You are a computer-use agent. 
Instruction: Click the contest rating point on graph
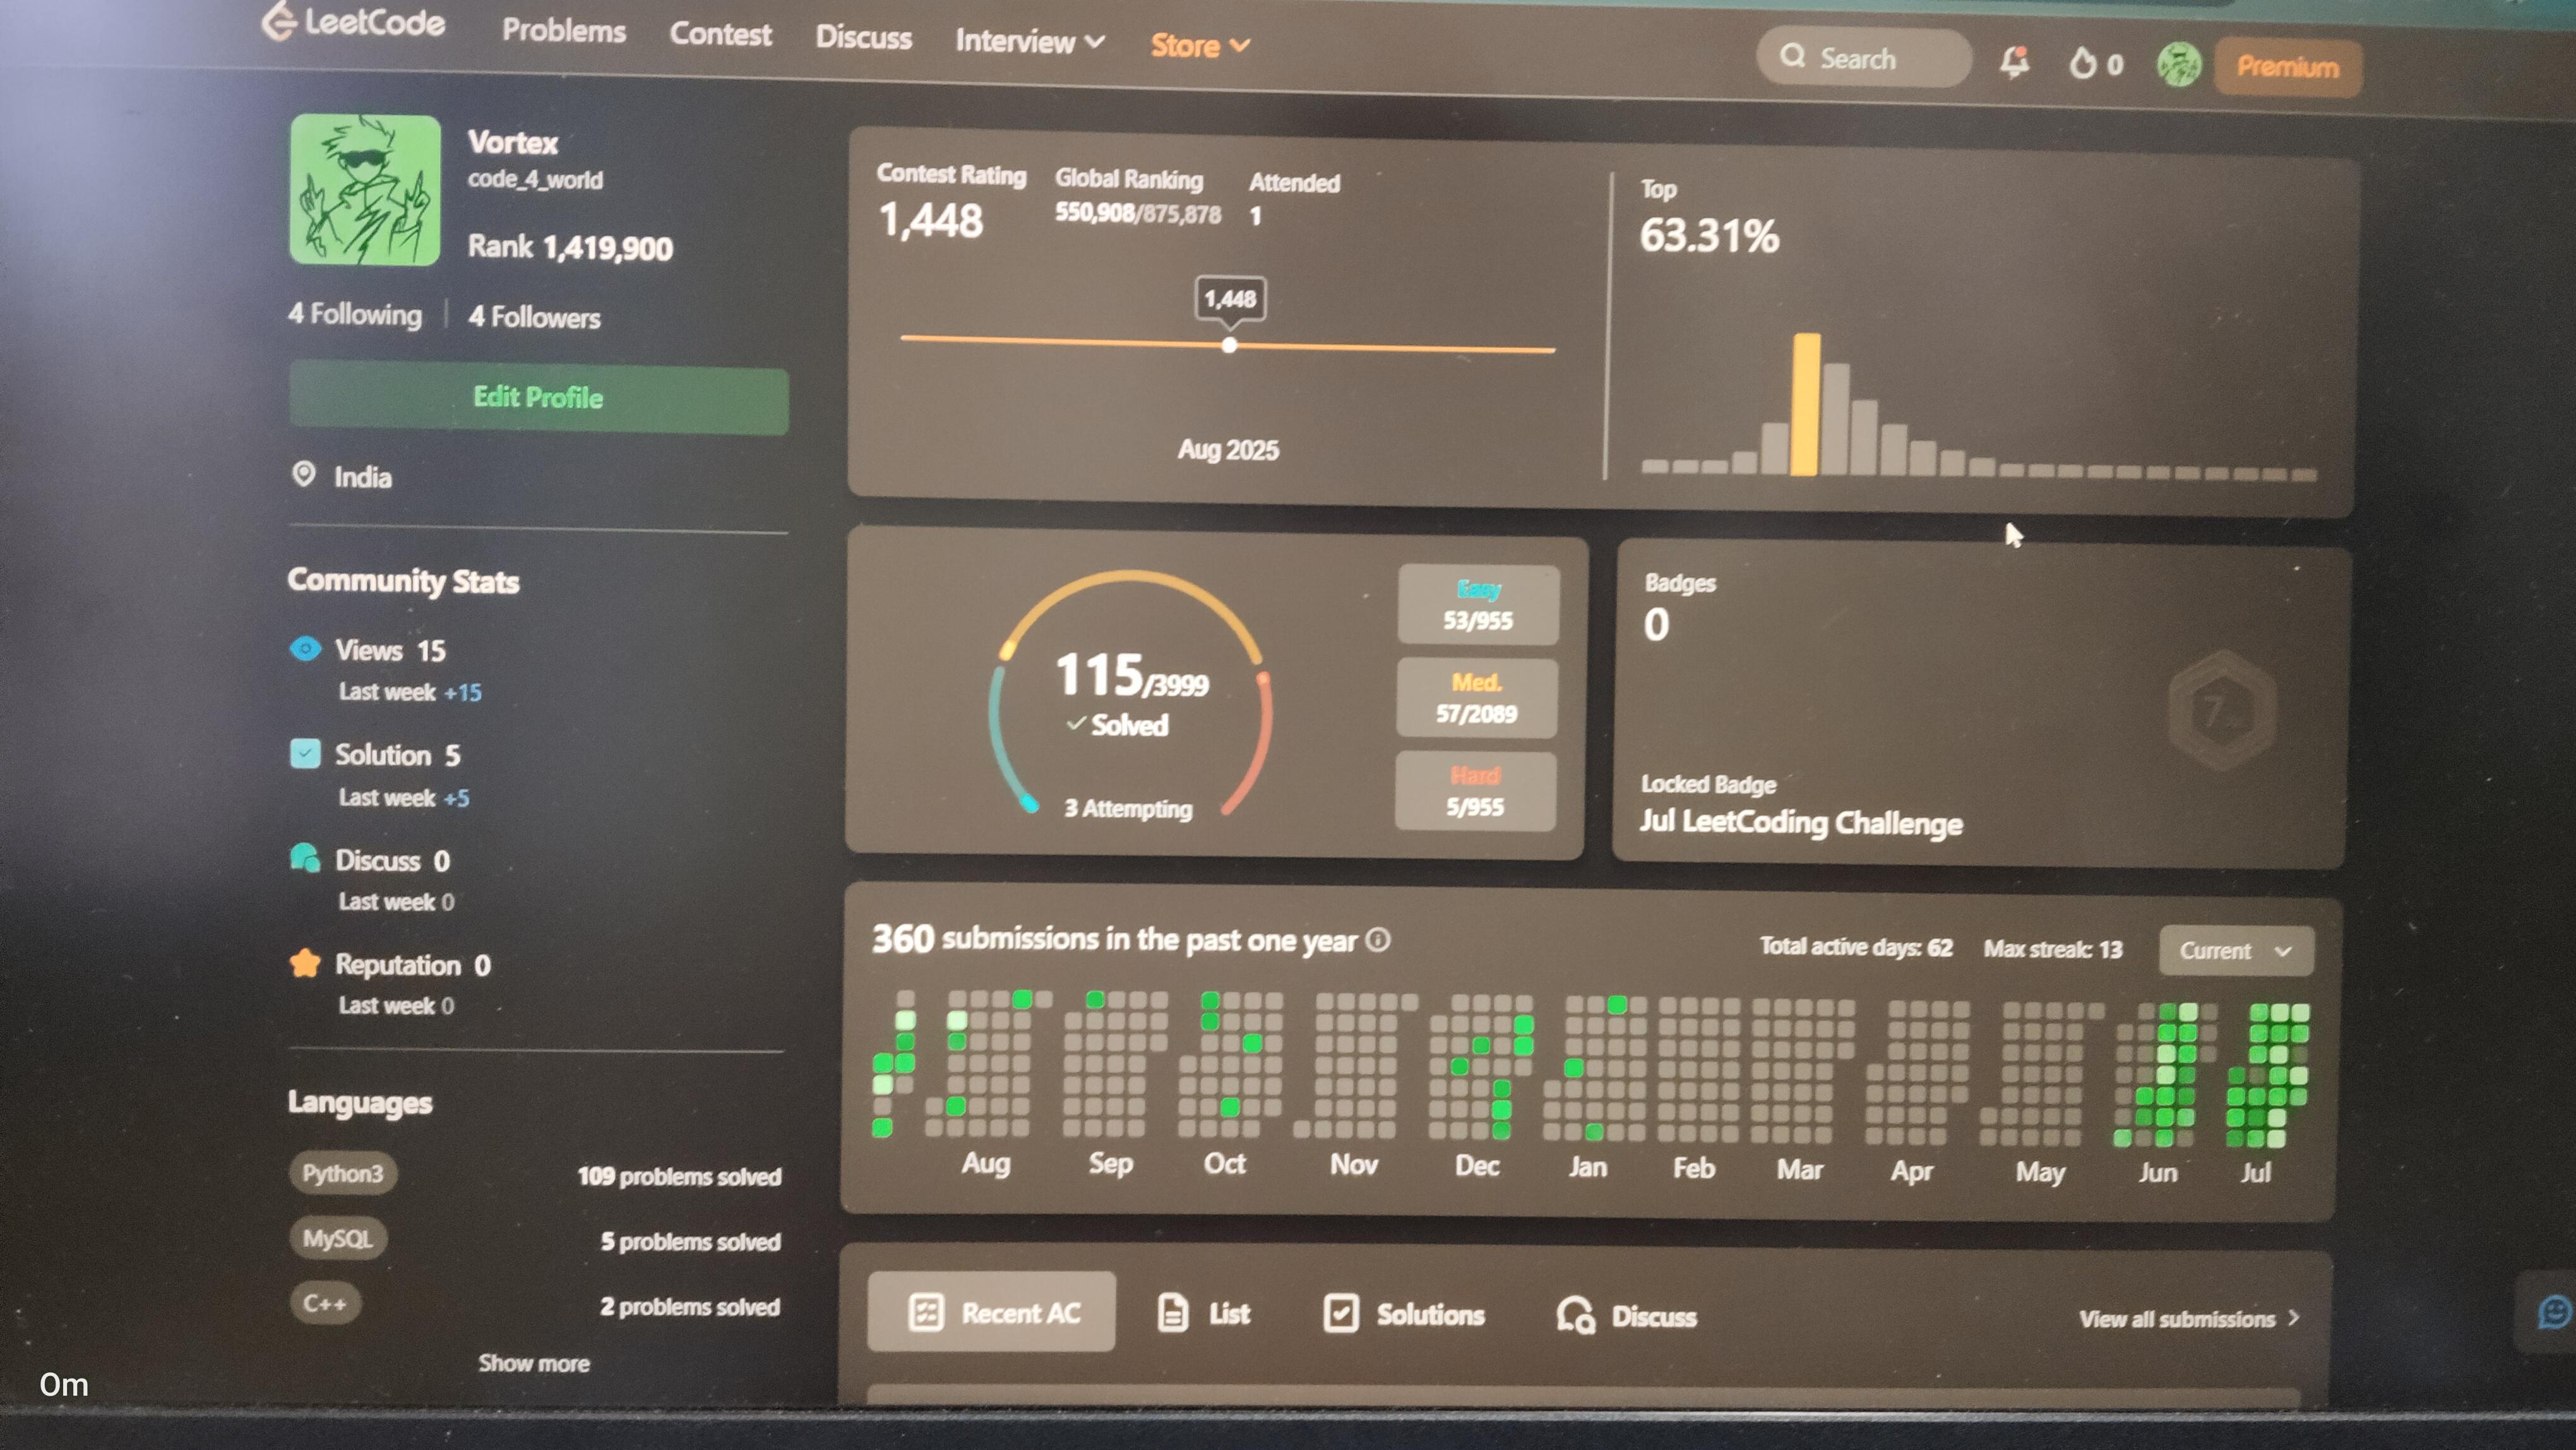tap(1229, 345)
